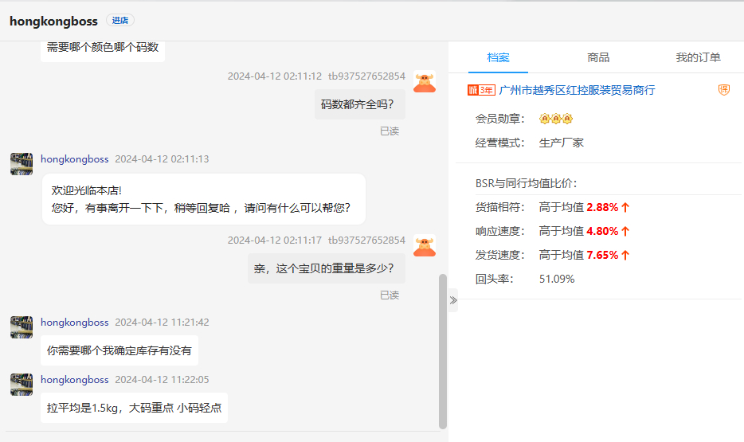Click the orange shield icon beside shop name
This screenshot has height=442, width=744.
[x=724, y=90]
